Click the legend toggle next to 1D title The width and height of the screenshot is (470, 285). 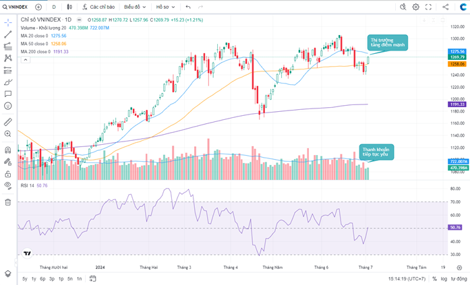79,20
